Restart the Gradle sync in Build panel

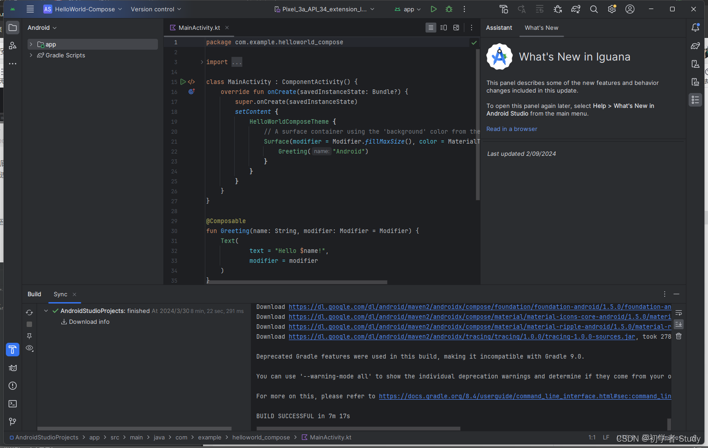coord(29,313)
